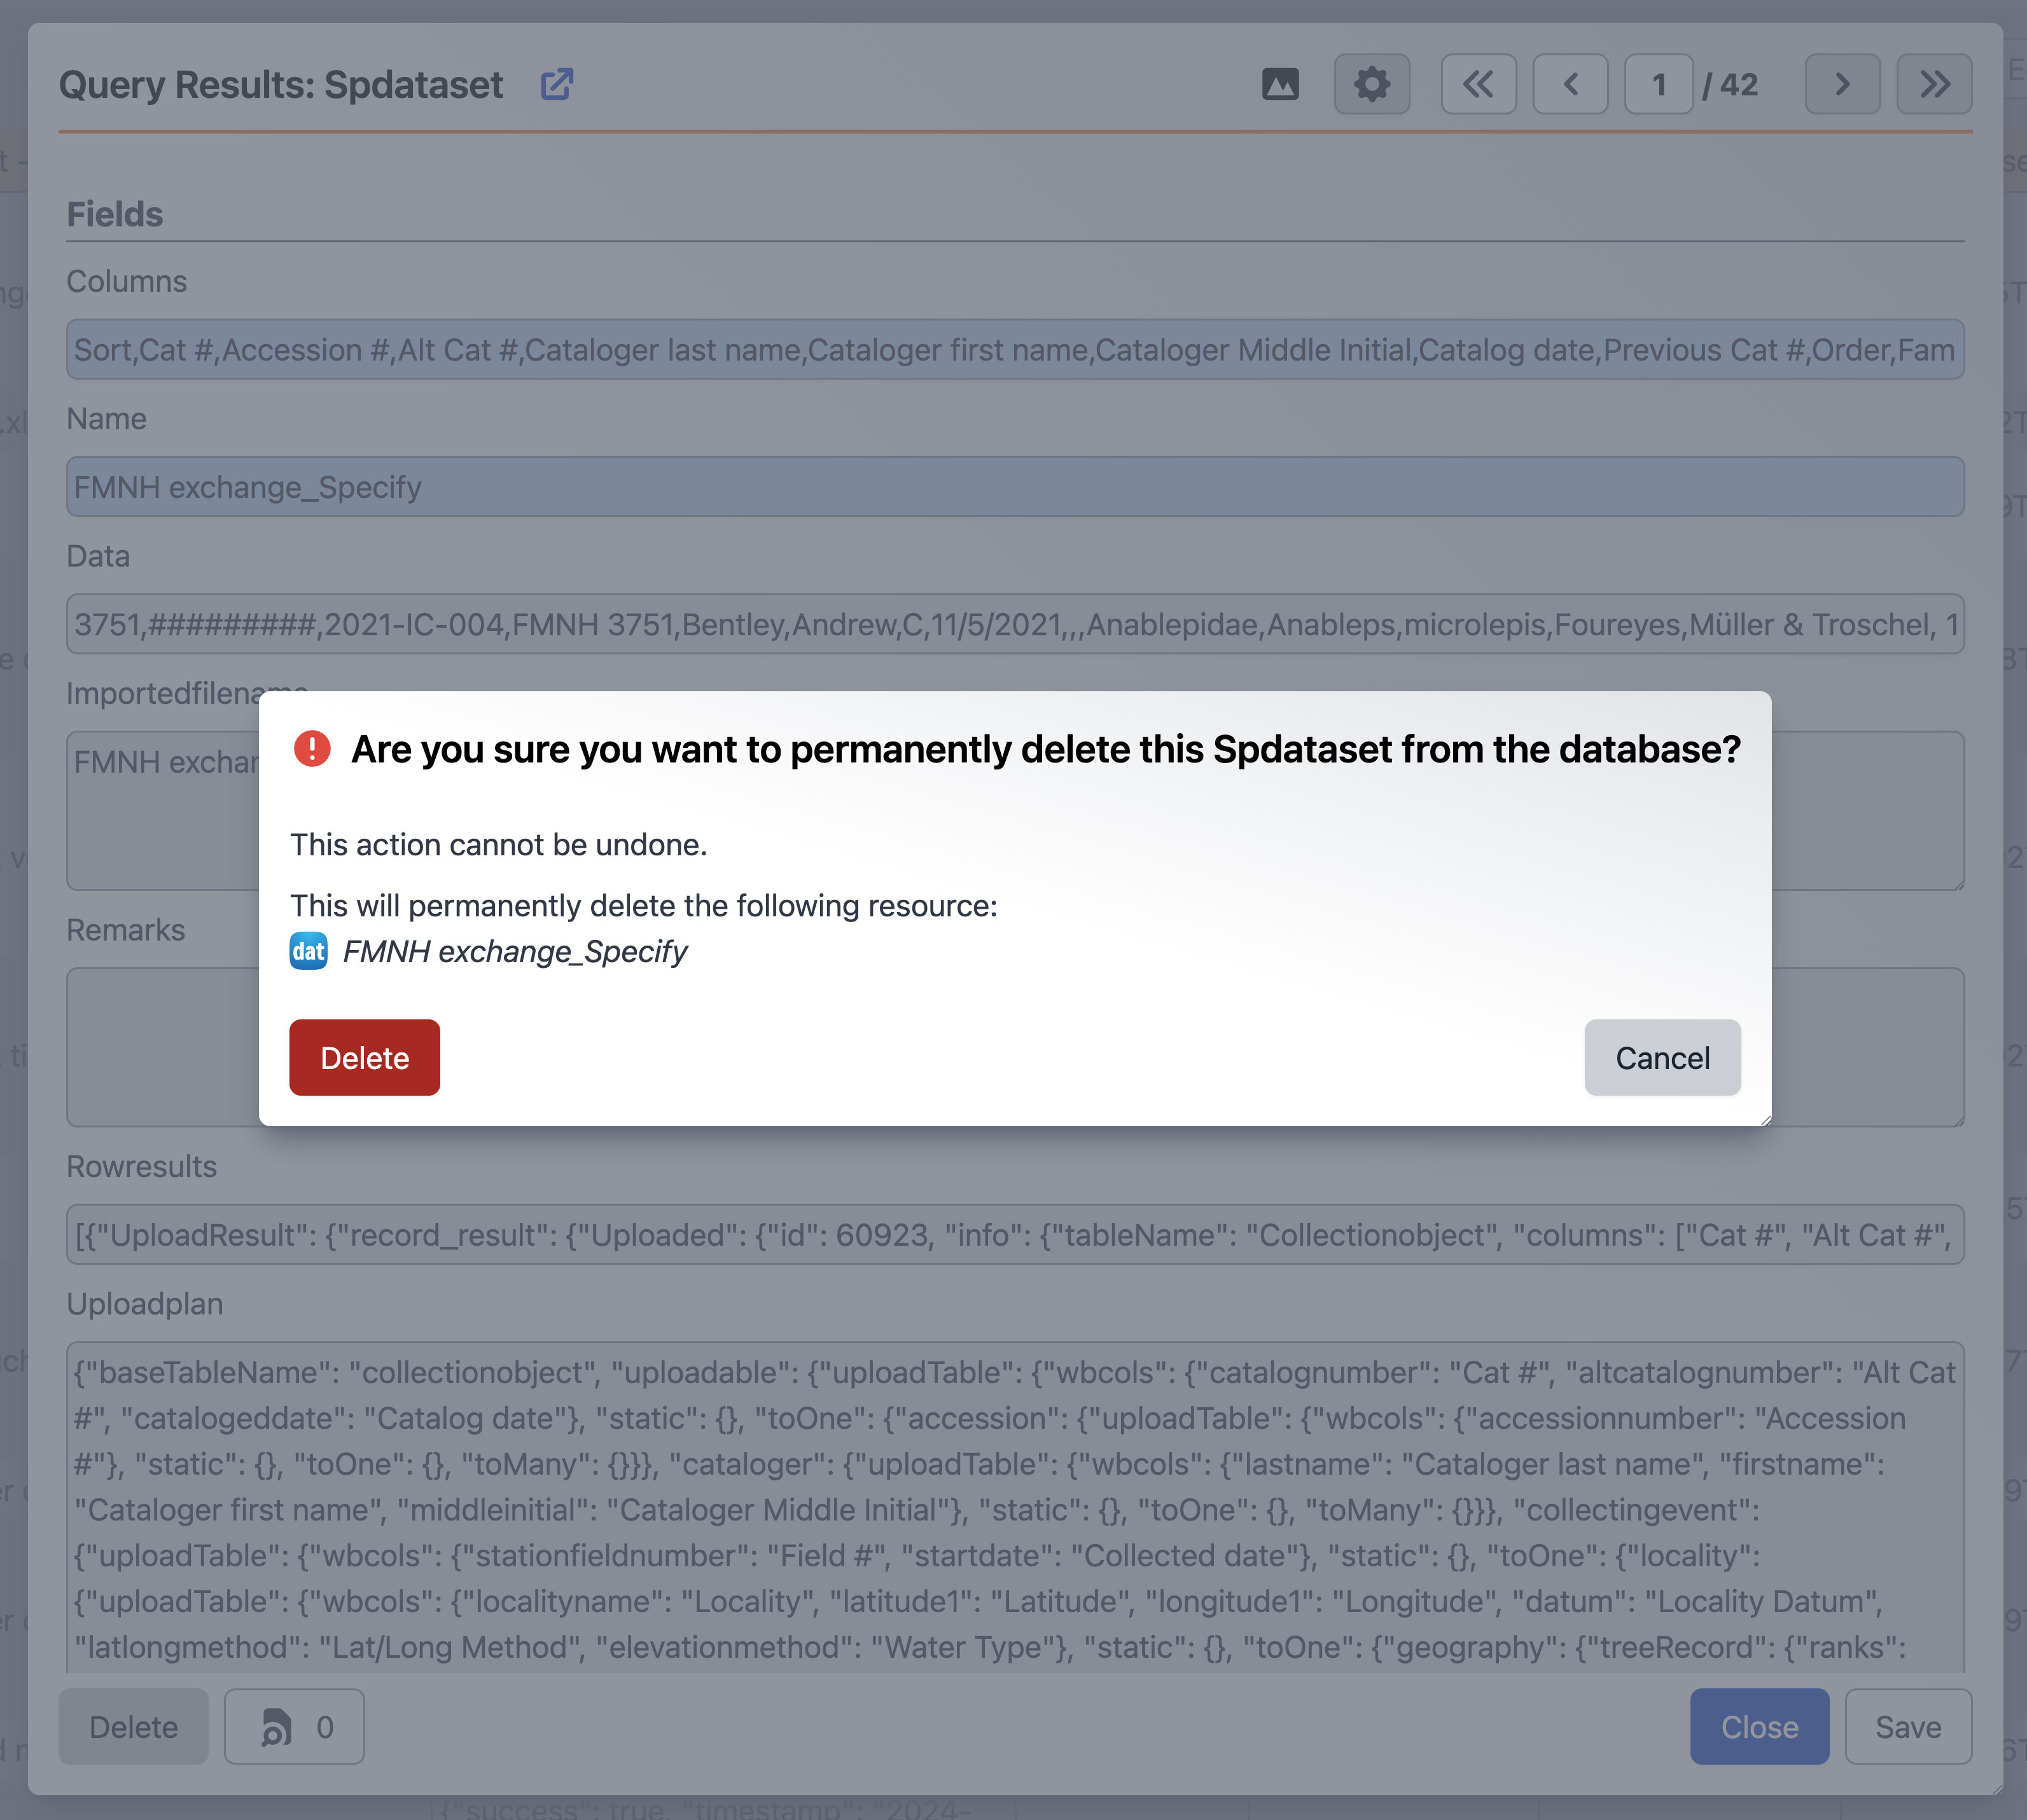Click into the Rowresults field
Viewport: 2027px width, 1820px height.
click(x=1015, y=1235)
